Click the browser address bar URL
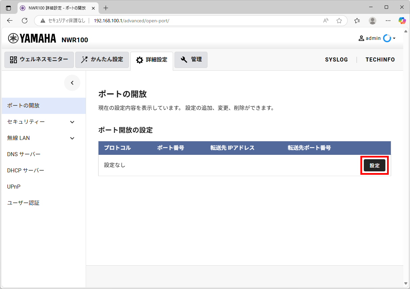This screenshot has width=410, height=289. click(131, 21)
